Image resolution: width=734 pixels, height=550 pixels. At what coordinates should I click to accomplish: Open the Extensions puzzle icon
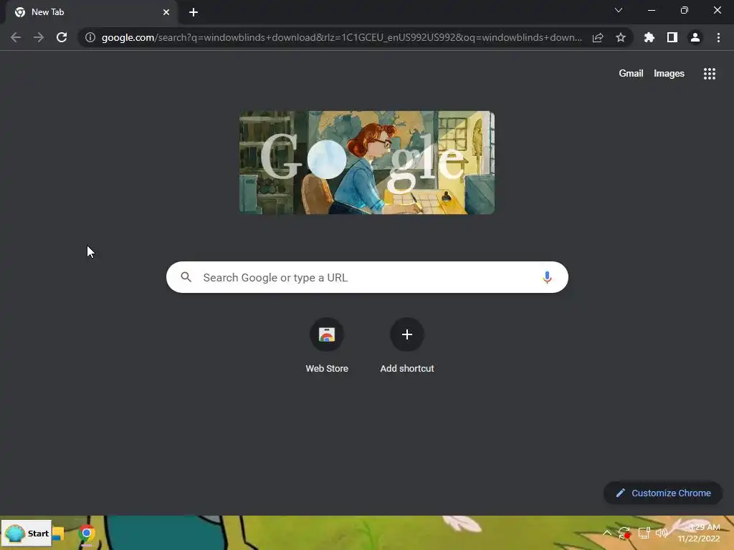click(x=649, y=37)
